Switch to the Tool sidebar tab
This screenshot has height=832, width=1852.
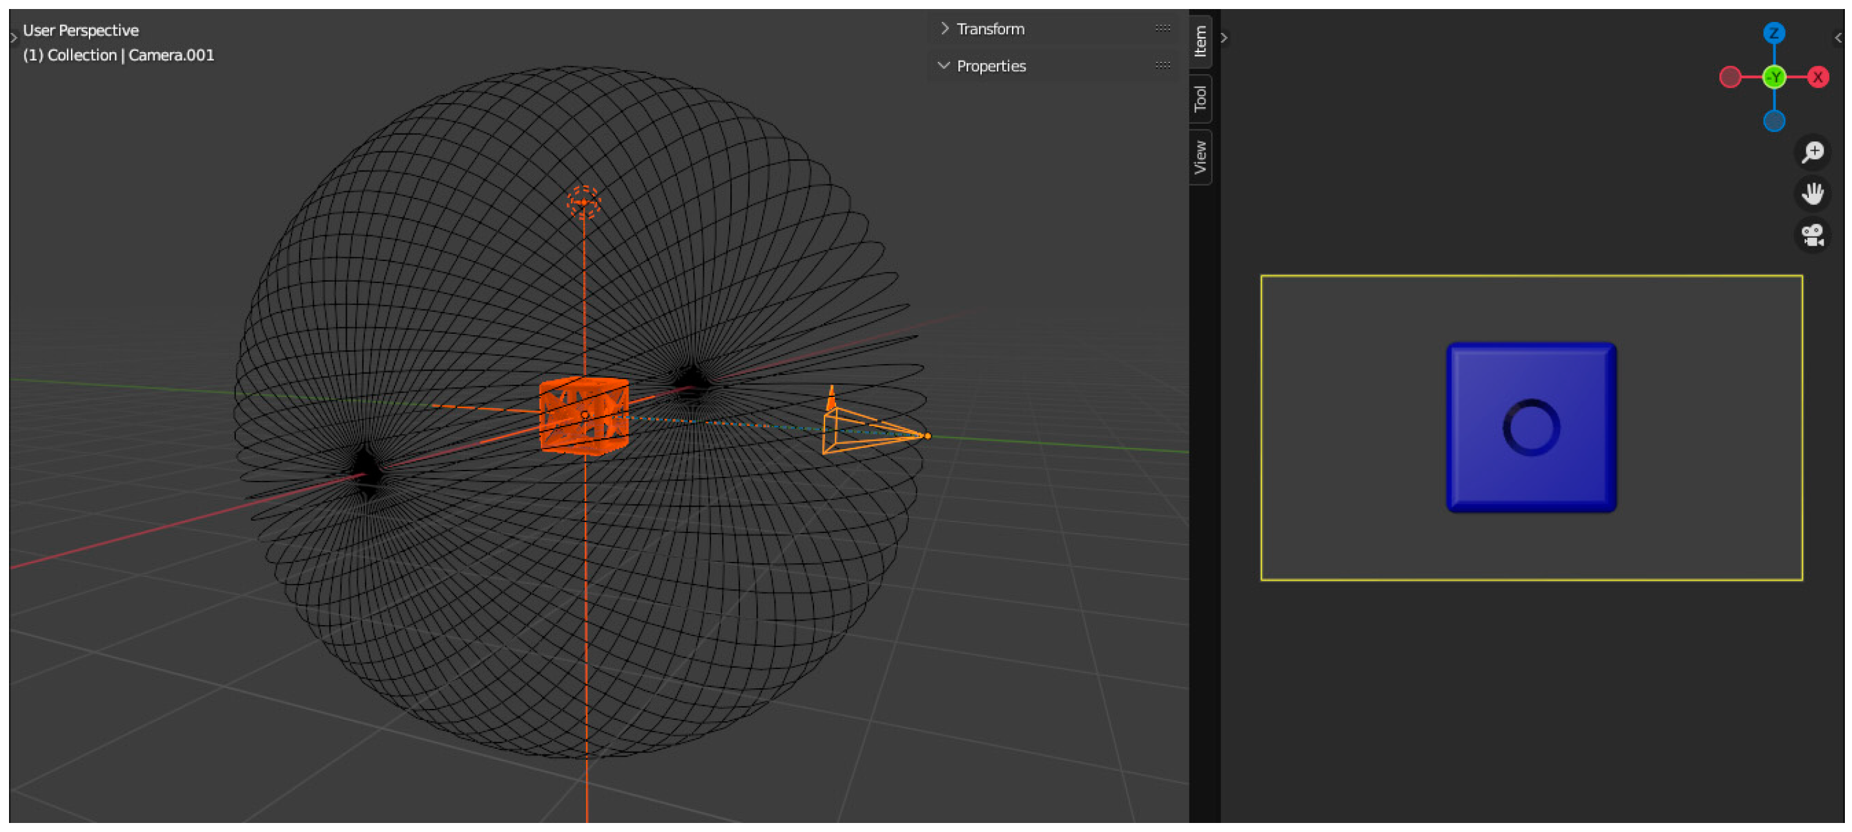(x=1200, y=99)
